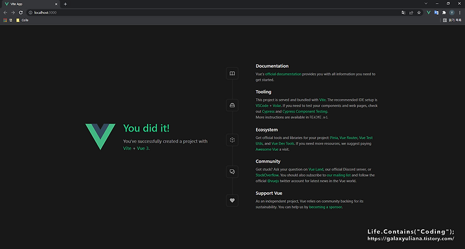
Task: Open the Cypress link
Action: pos(268,111)
